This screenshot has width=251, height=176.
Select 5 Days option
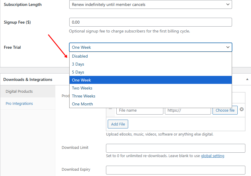click(150, 72)
